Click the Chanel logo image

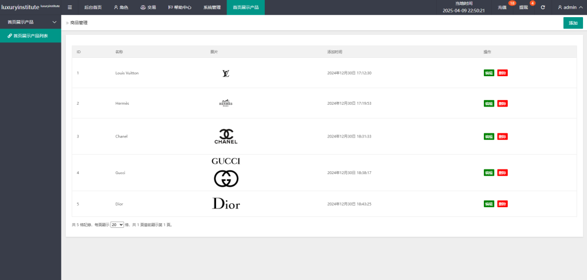[x=226, y=136]
